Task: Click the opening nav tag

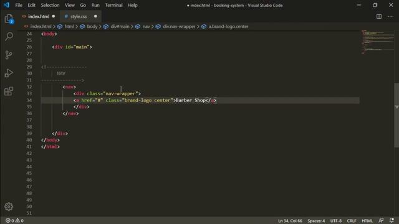Action: (x=69, y=87)
